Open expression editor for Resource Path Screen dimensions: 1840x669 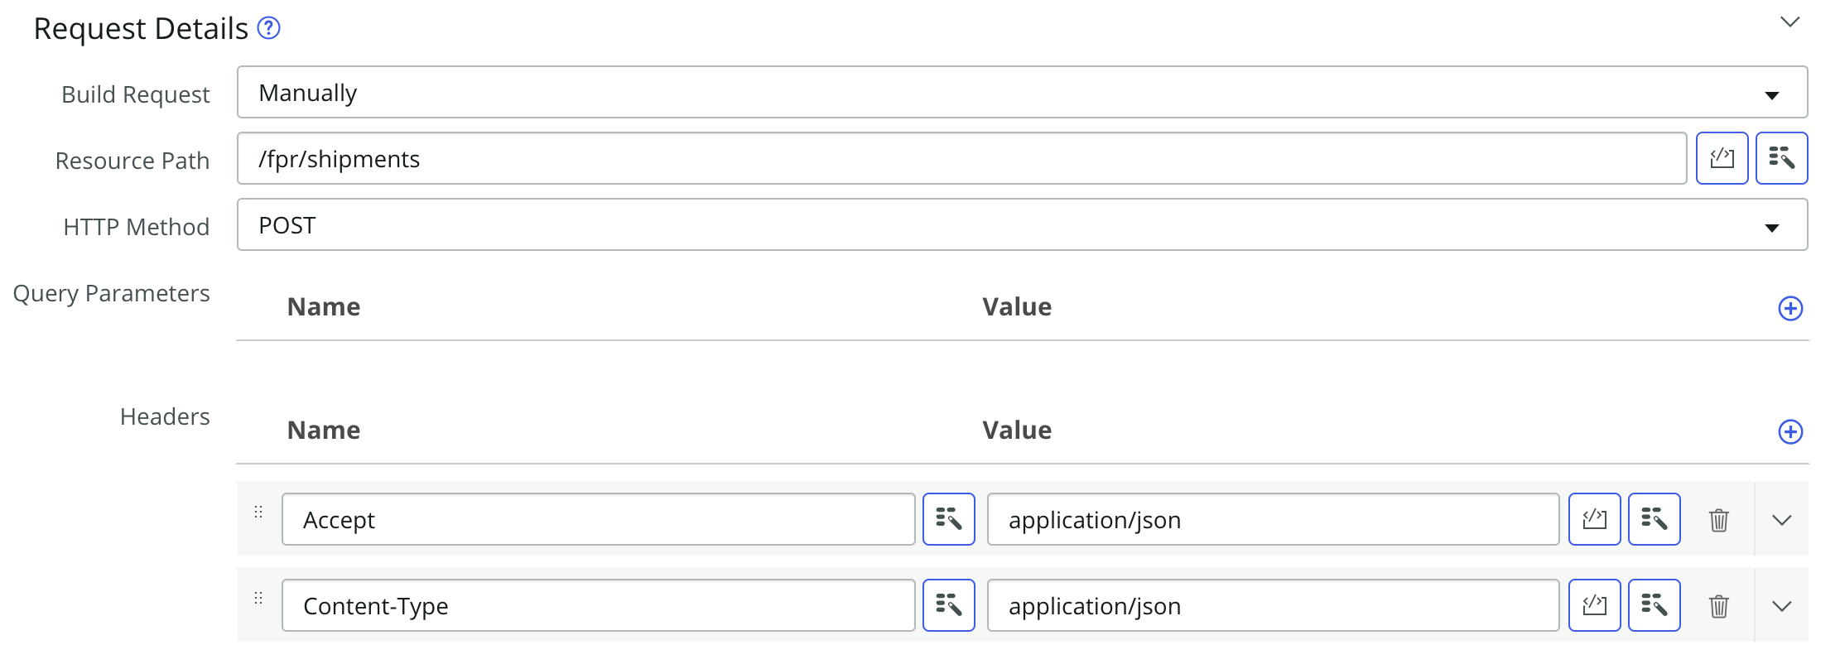click(1722, 158)
